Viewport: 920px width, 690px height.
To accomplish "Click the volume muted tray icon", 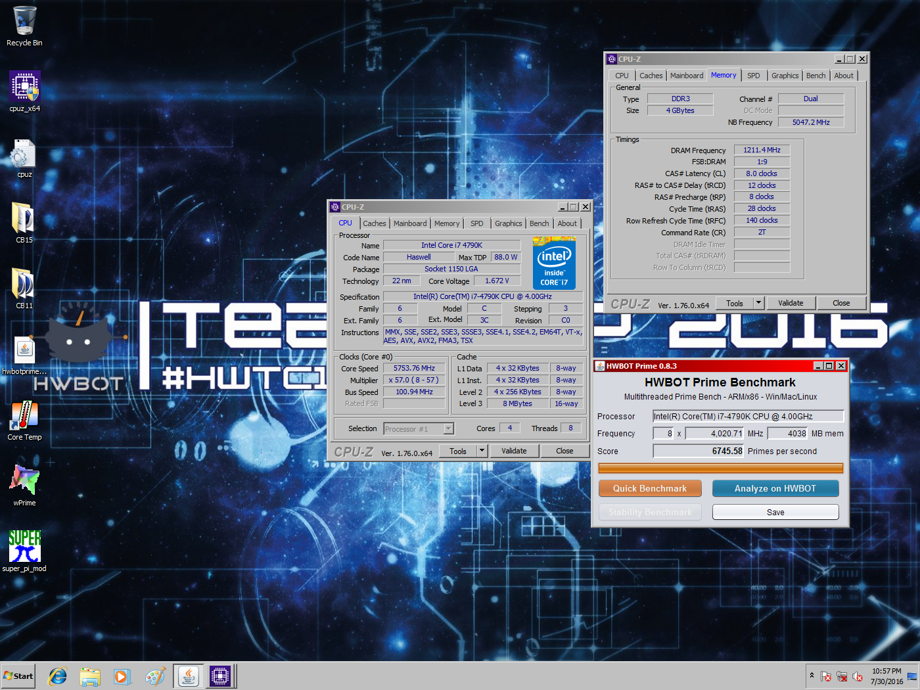I will click(x=858, y=676).
